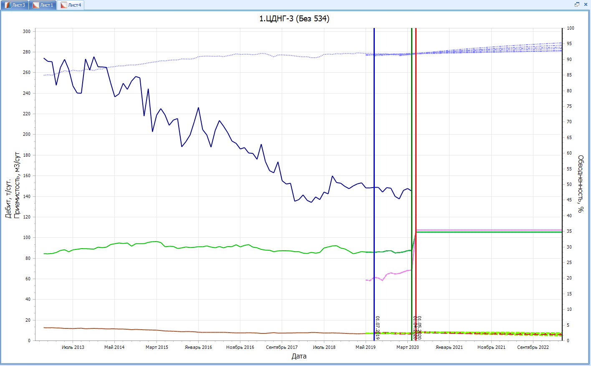Screen dimensions: 591x366
Task: Click the 100 value on right axis
Action: pyautogui.click(x=571, y=28)
